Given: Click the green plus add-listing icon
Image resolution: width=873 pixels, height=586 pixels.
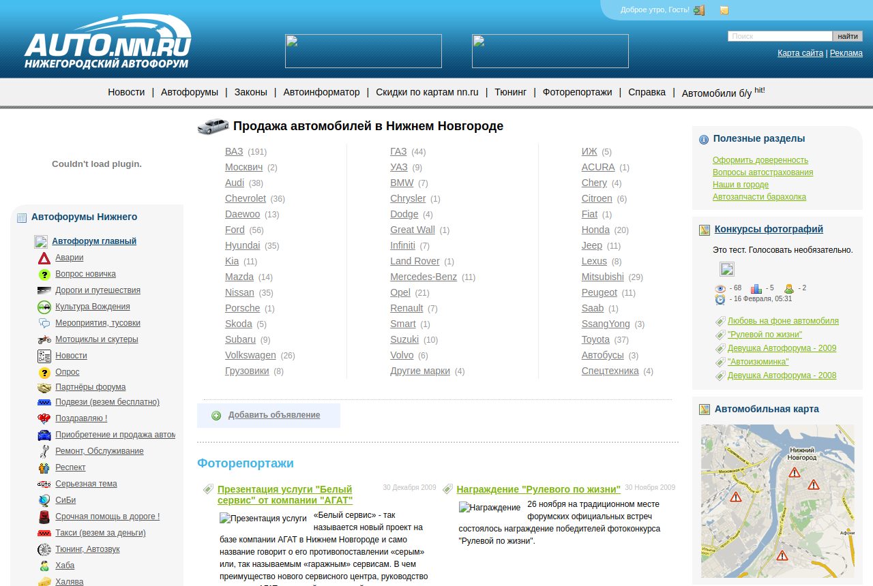Looking at the screenshot, I should pos(216,416).
